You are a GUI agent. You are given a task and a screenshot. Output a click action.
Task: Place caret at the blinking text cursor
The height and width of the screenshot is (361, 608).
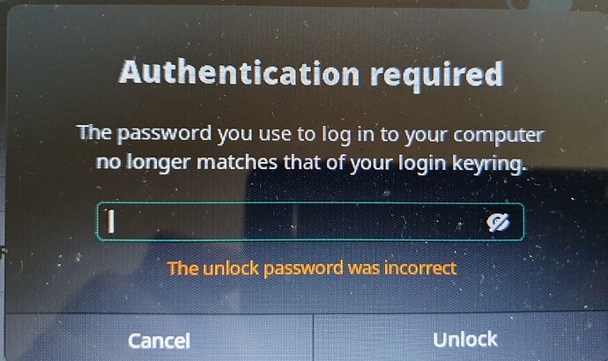[x=111, y=222]
